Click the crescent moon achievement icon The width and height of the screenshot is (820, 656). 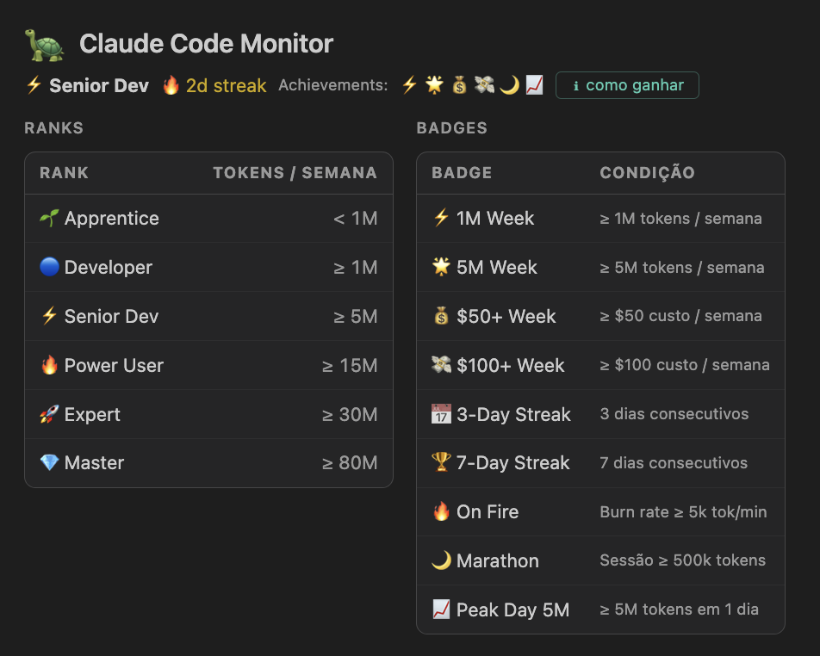(509, 84)
